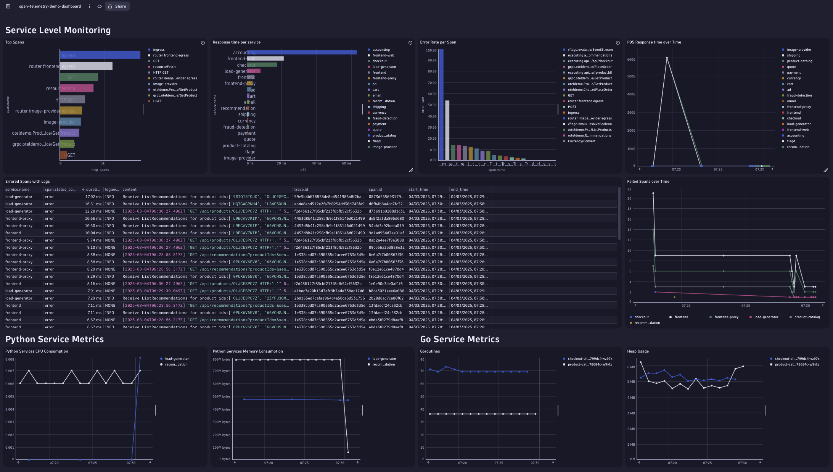833x472 pixels.
Task: Click the lock icon inside the Share button
Action: (110, 6)
